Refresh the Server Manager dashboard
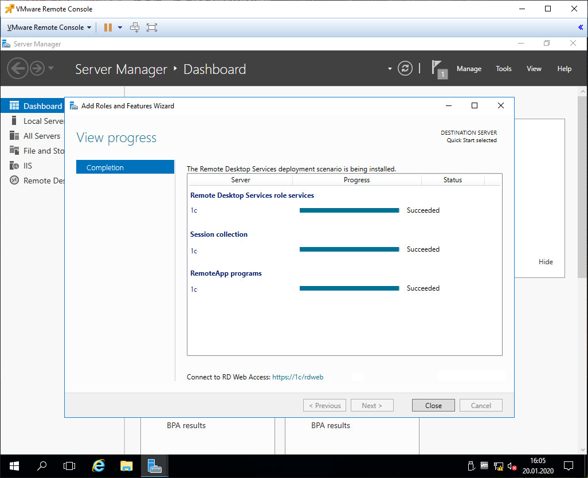The height and width of the screenshot is (478, 588). [x=405, y=69]
